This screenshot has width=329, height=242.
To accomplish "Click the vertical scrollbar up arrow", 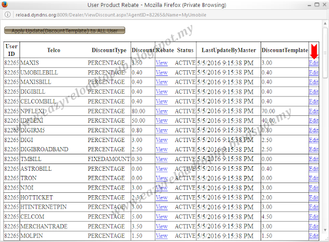I will click(x=325, y=24).
